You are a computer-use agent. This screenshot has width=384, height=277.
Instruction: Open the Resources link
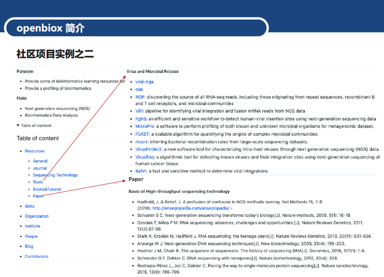pyautogui.click(x=35, y=151)
